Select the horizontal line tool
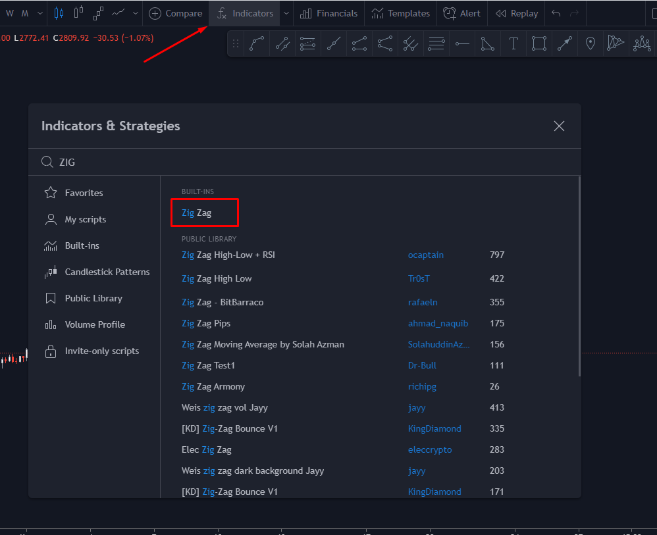Viewport: 657px width, 535px height. (x=462, y=43)
